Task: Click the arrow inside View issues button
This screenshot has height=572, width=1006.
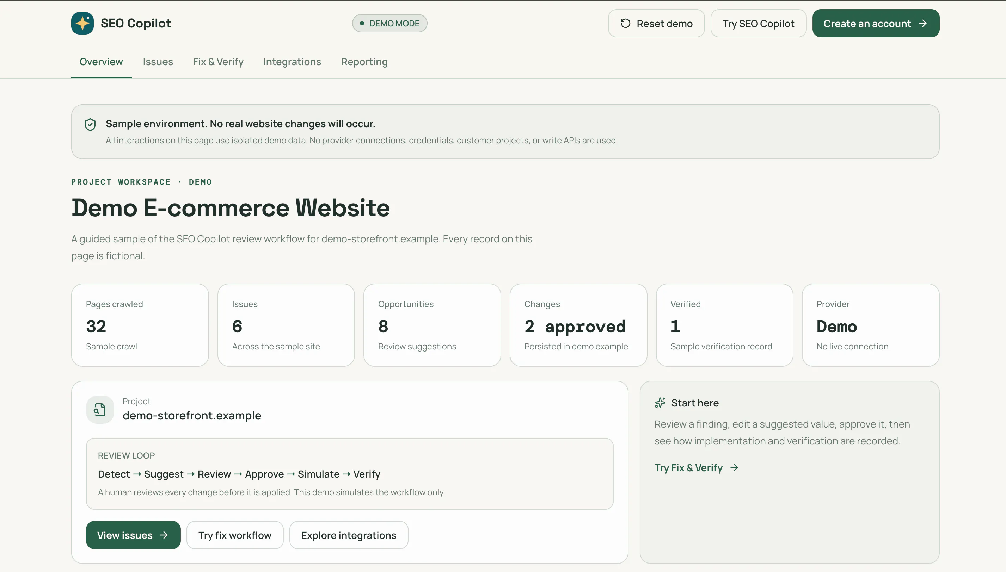Action: click(x=164, y=535)
